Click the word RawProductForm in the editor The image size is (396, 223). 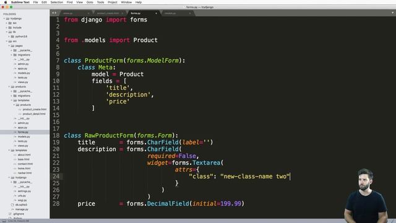[109, 136]
